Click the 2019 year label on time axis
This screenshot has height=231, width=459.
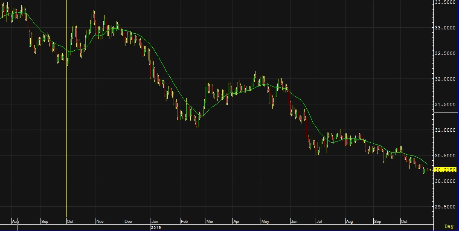[x=156, y=228]
